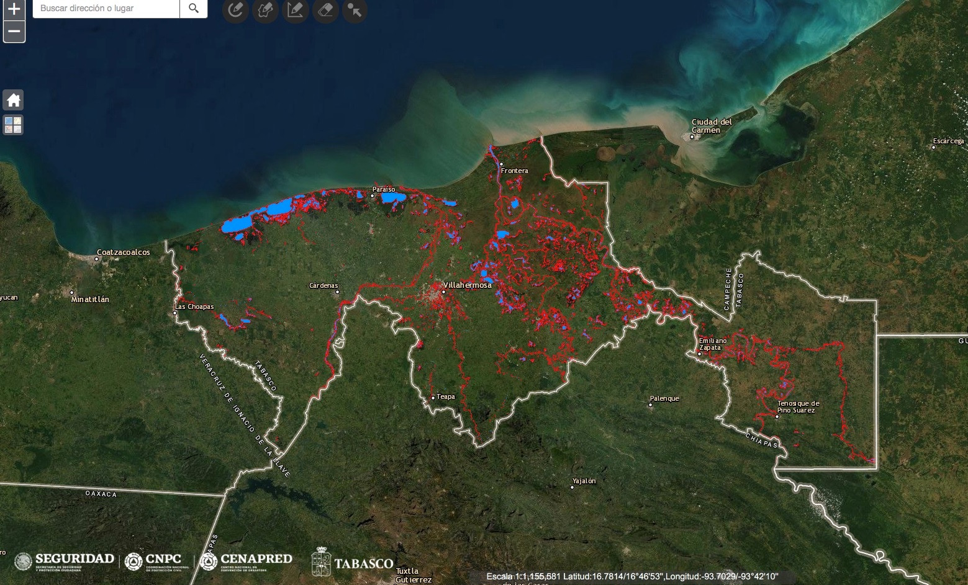Click the CNPC logo

click(x=156, y=561)
